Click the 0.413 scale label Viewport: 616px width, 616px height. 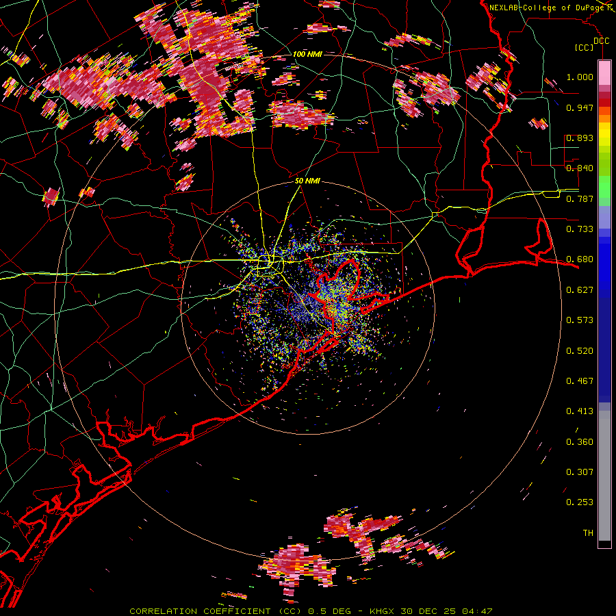(580, 411)
